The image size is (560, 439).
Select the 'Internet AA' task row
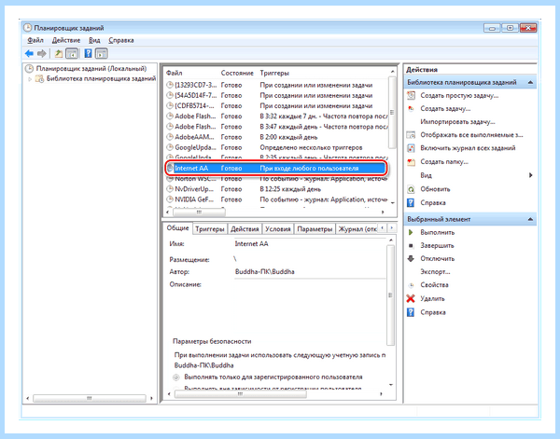(x=276, y=169)
